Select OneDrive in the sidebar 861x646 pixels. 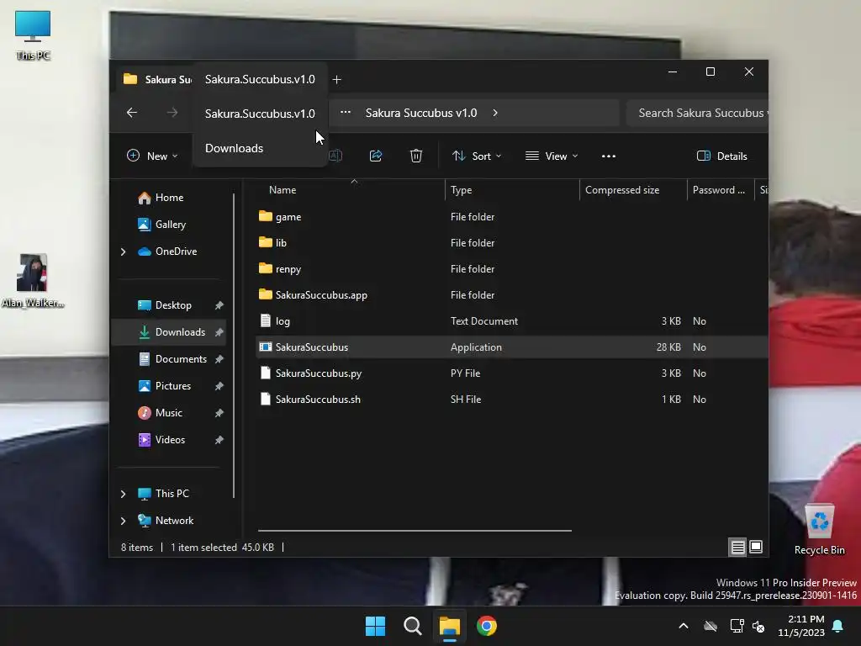coord(176,252)
